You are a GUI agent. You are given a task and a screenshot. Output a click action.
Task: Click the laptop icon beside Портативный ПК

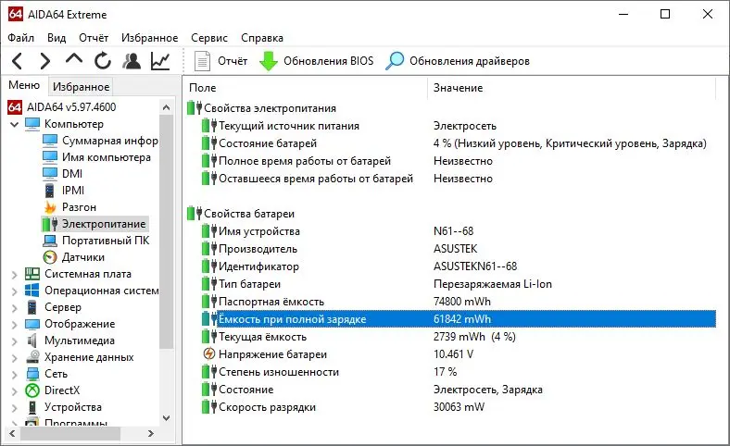pos(50,241)
